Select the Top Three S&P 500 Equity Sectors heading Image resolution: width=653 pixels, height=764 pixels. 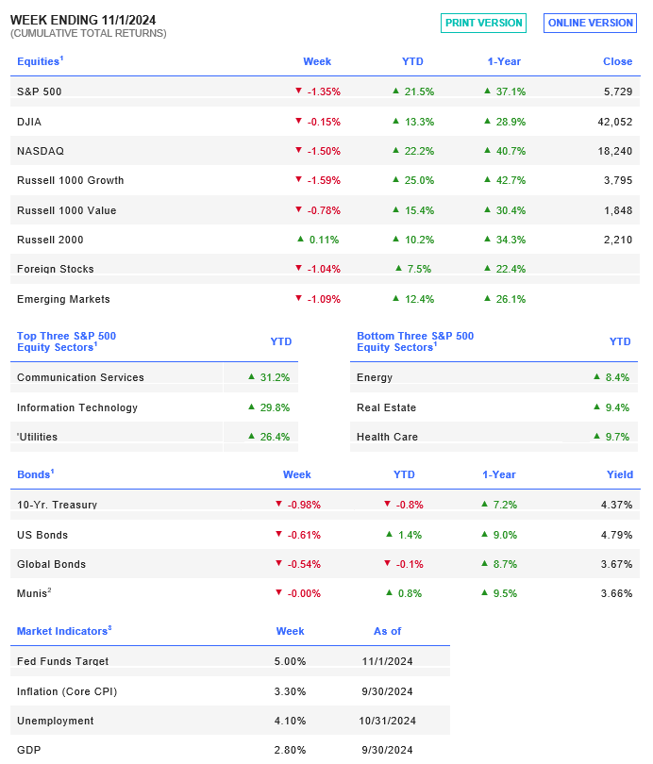(67, 341)
